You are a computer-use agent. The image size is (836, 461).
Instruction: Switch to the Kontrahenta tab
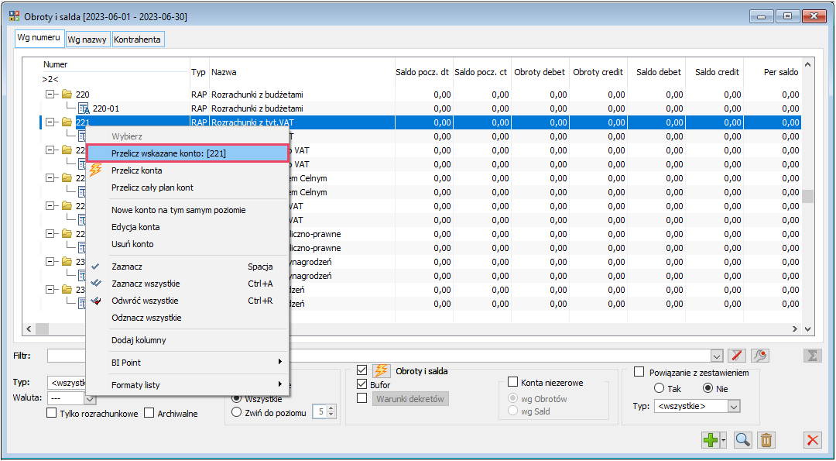tap(138, 40)
